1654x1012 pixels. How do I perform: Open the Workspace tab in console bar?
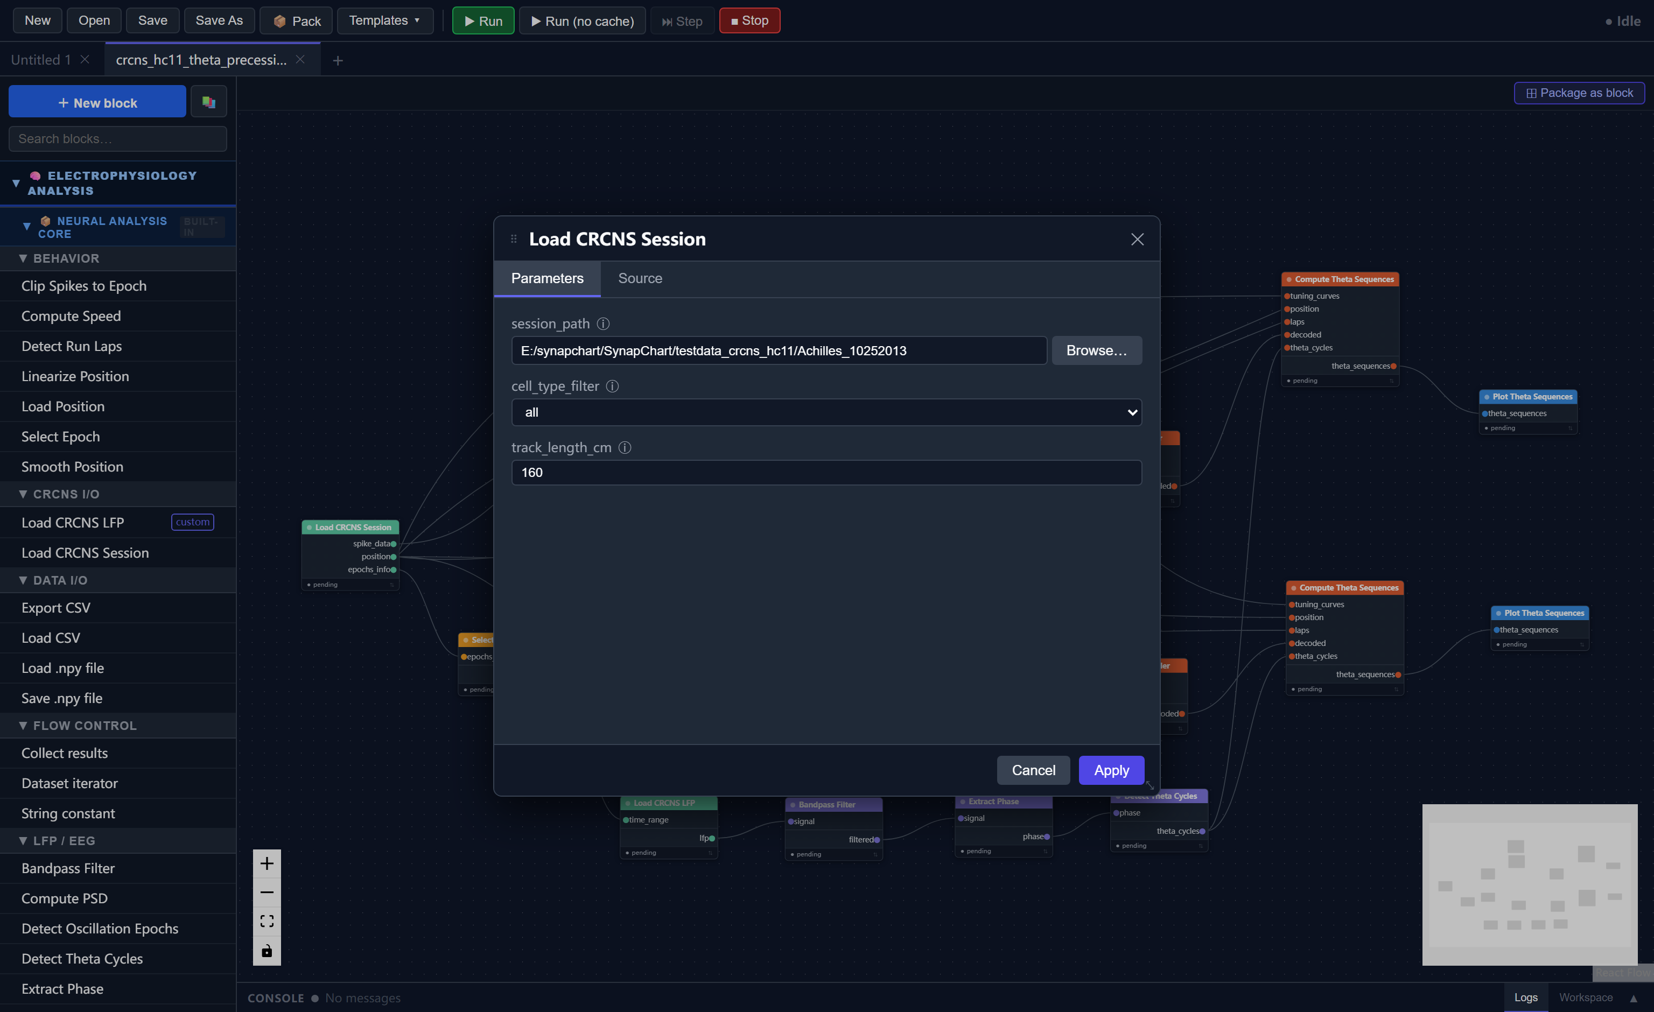coord(1586,998)
